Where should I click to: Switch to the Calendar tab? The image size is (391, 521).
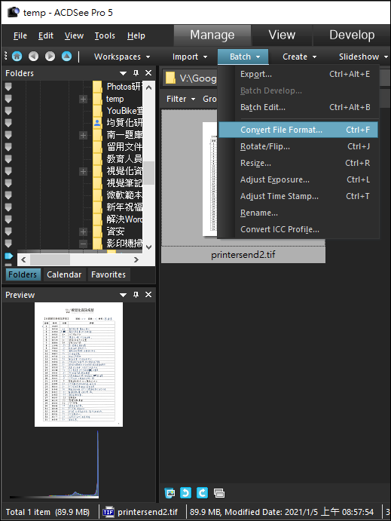tap(64, 274)
